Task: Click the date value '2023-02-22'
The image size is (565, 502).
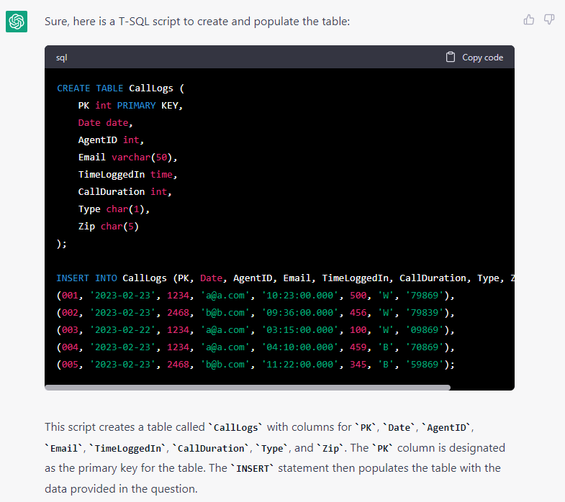Action: tap(122, 330)
